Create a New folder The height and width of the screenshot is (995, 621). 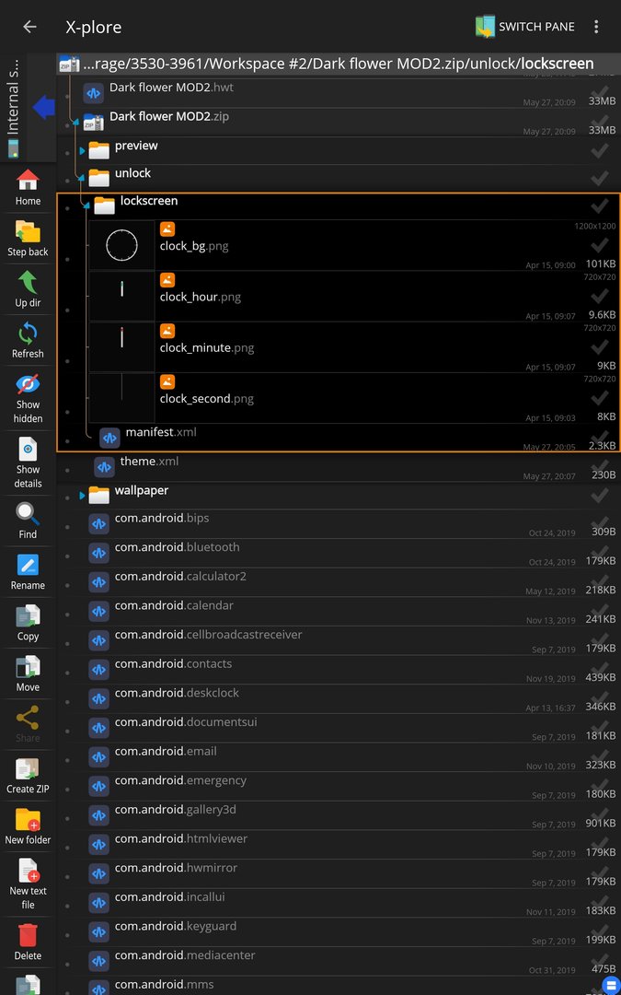coord(28,826)
